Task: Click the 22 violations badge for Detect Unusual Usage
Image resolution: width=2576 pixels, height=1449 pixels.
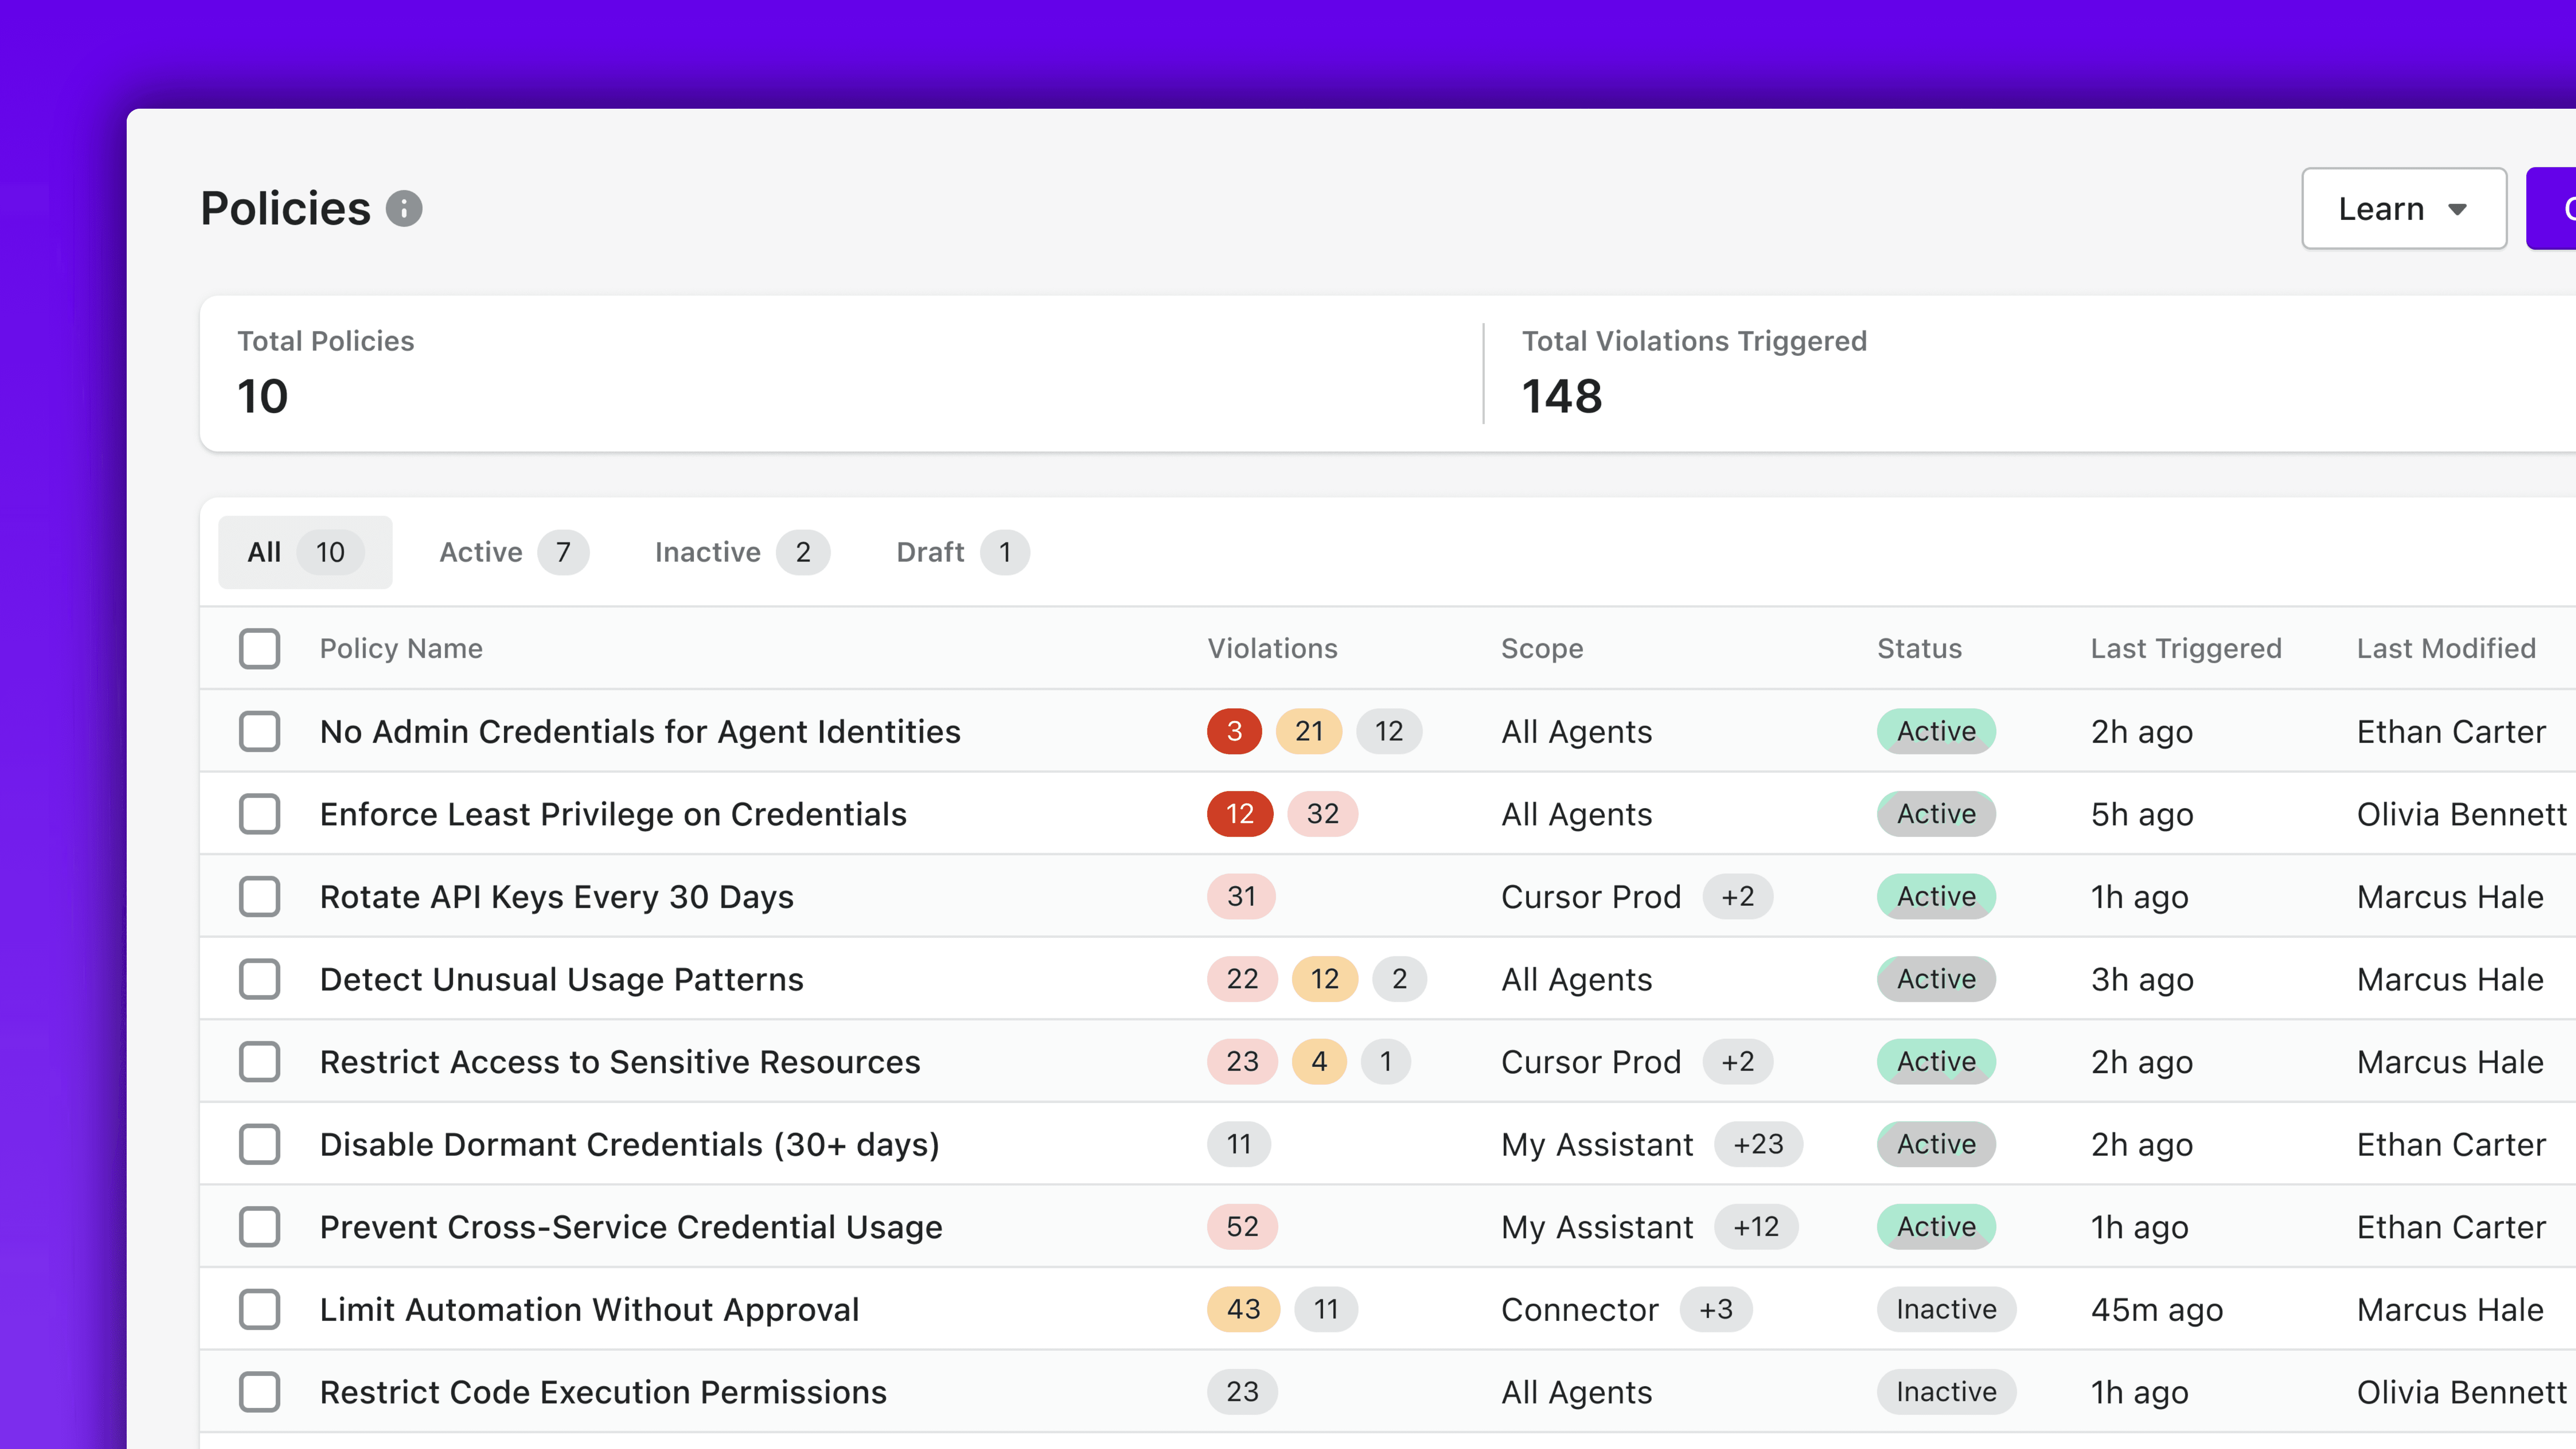Action: (1242, 979)
